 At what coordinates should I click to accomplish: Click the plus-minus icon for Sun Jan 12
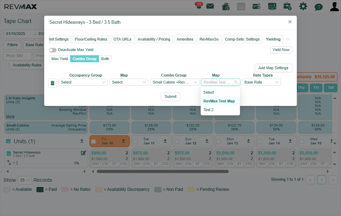[207, 141]
